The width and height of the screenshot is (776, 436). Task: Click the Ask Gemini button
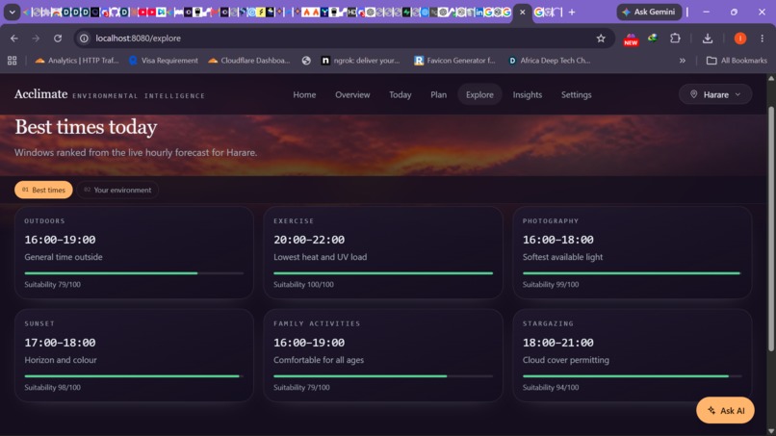[649, 12]
